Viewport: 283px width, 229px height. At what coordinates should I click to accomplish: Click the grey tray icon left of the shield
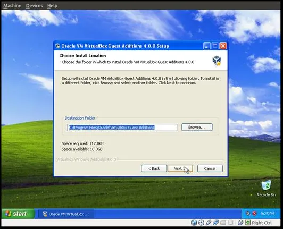[x=248, y=214]
